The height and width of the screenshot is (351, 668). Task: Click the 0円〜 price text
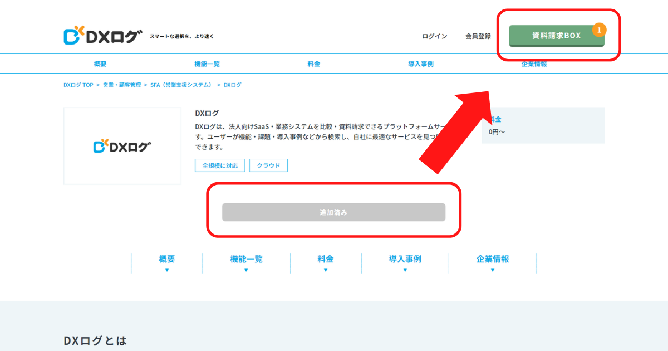497,132
